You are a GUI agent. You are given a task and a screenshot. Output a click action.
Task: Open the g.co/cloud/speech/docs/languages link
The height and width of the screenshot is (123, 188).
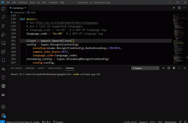(67, 22)
